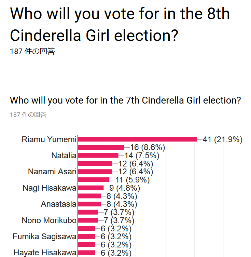The image size is (251, 257).
Task: Click the 8th Cinderella Girl election heading
Action: point(120,24)
